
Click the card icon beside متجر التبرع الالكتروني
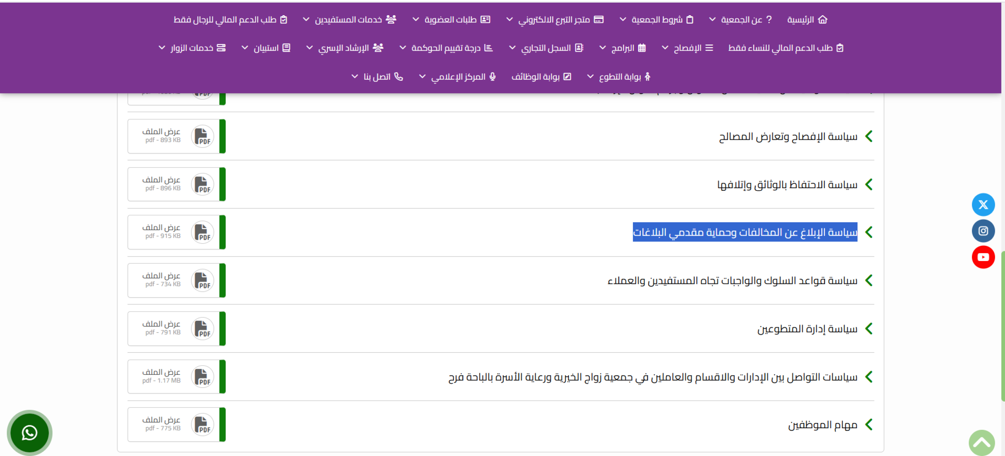click(599, 19)
